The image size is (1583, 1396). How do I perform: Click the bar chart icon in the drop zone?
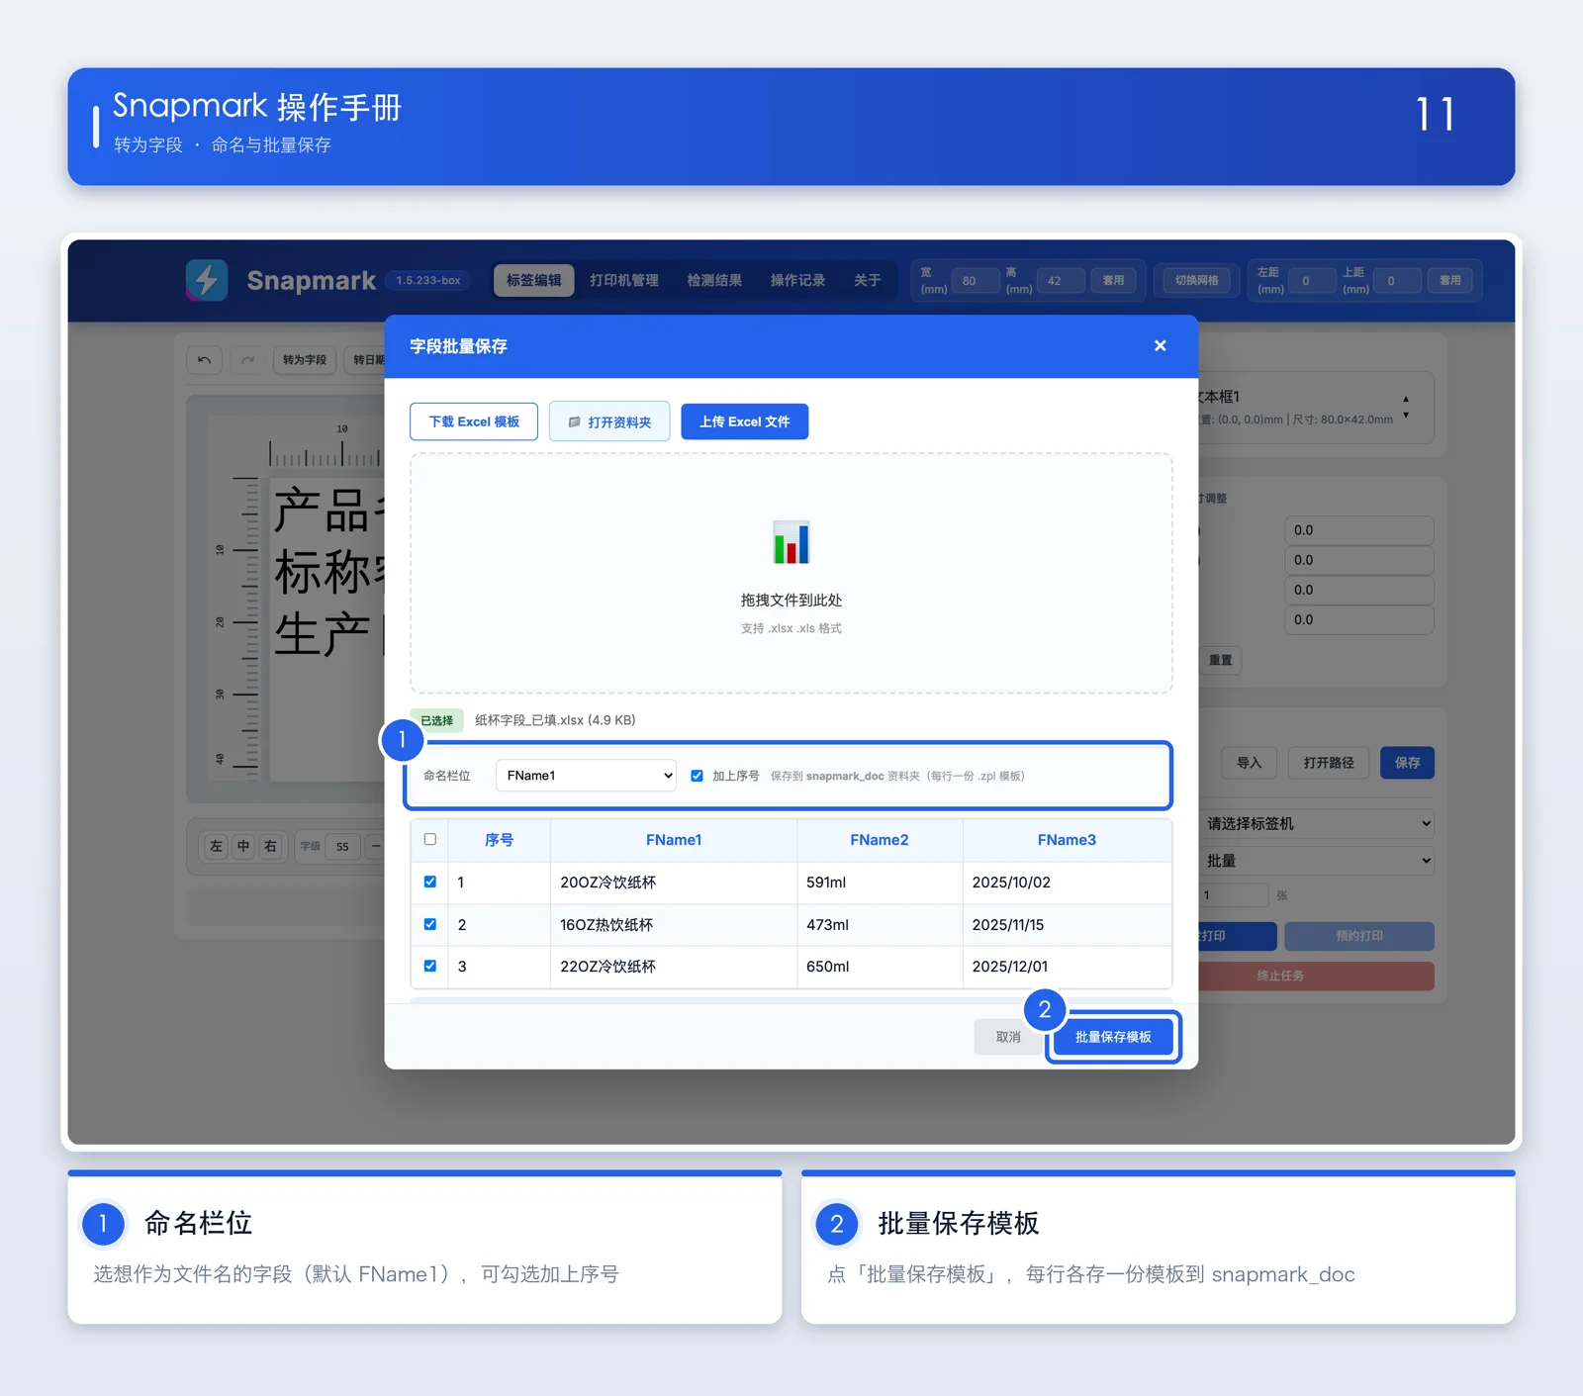point(791,542)
